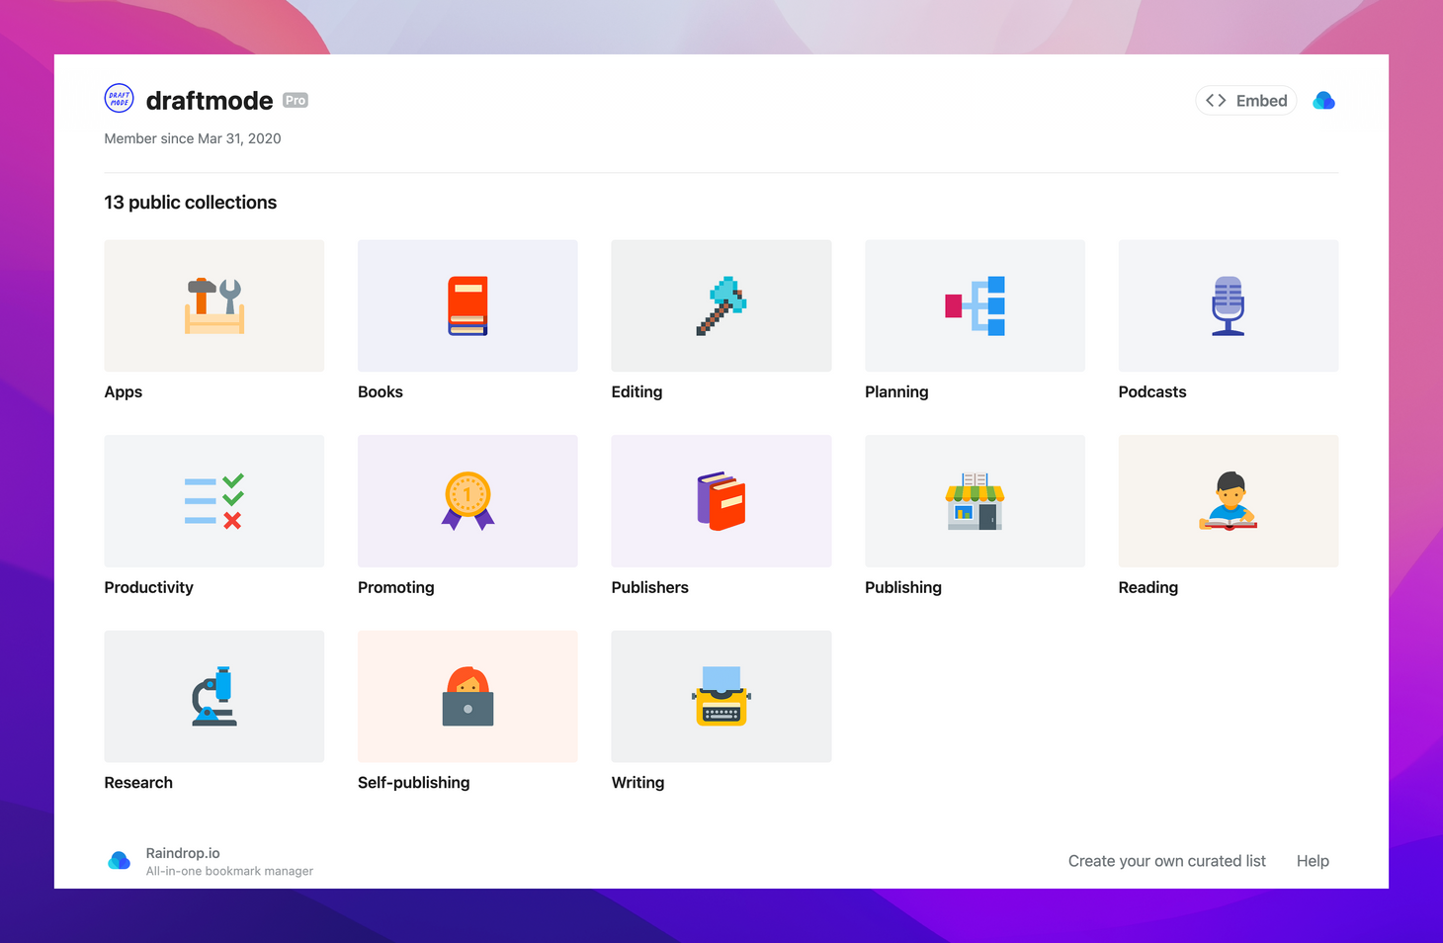Select the Promoting collection title

point(396,587)
